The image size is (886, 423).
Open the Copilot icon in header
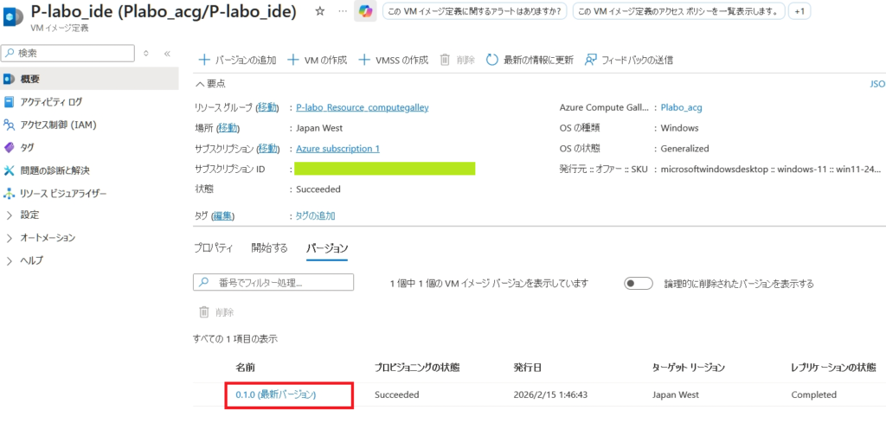click(365, 12)
